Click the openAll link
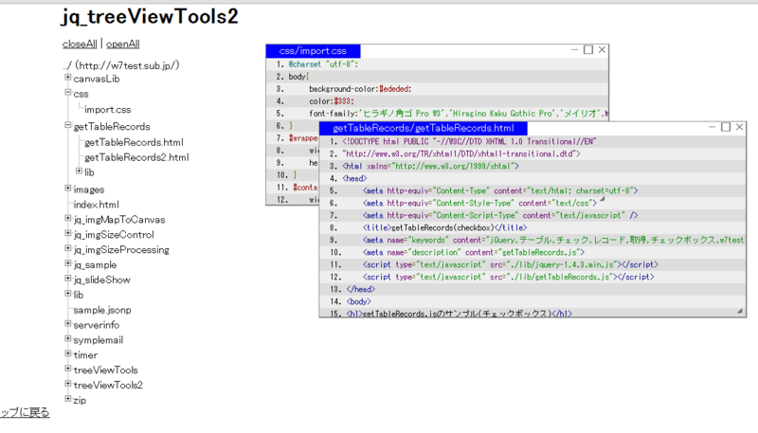 (x=123, y=44)
